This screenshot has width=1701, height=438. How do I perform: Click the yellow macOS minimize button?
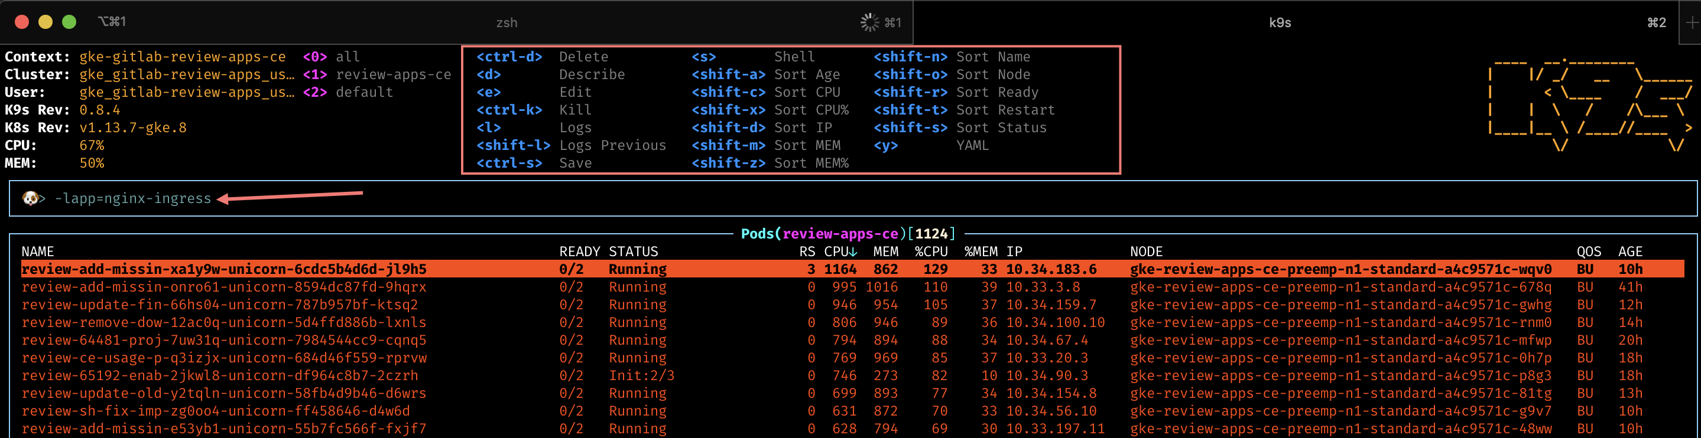click(46, 22)
